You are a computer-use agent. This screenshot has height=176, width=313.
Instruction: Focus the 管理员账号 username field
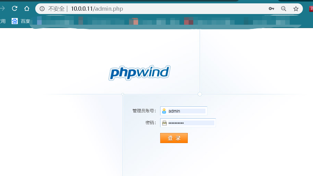click(x=184, y=111)
